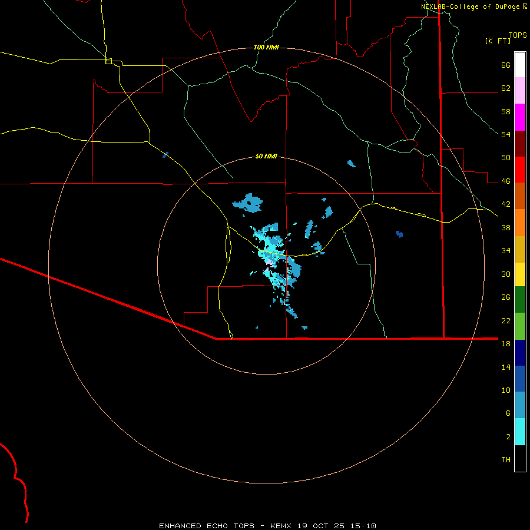Click the navy 14-18 kft swatch

pyautogui.click(x=520, y=353)
